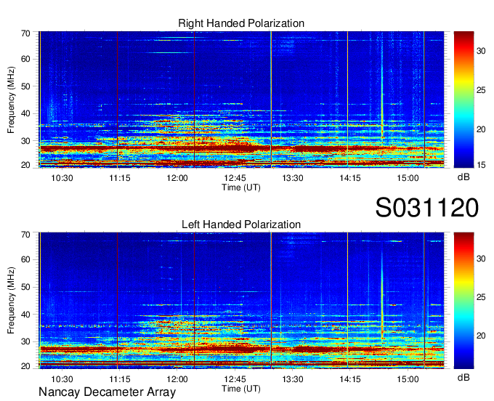Click the right-handed plot colorbar
494x401 pixels.
pos(463,100)
